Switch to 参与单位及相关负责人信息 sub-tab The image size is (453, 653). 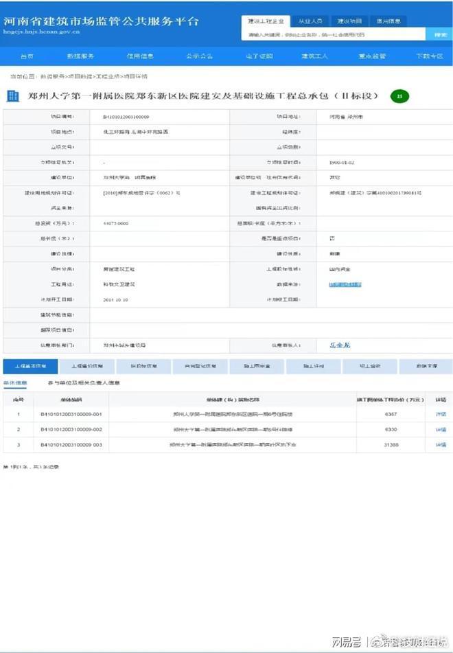coord(83,383)
